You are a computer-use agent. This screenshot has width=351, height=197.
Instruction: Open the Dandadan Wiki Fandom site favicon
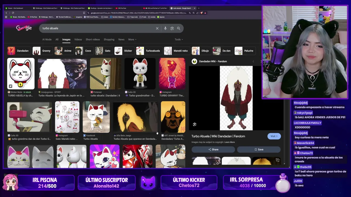(194, 61)
